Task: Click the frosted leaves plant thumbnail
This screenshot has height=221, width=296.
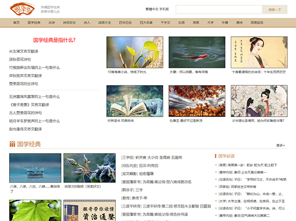Action: [89, 168]
